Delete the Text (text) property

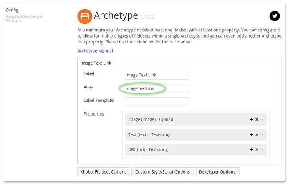coord(257,135)
